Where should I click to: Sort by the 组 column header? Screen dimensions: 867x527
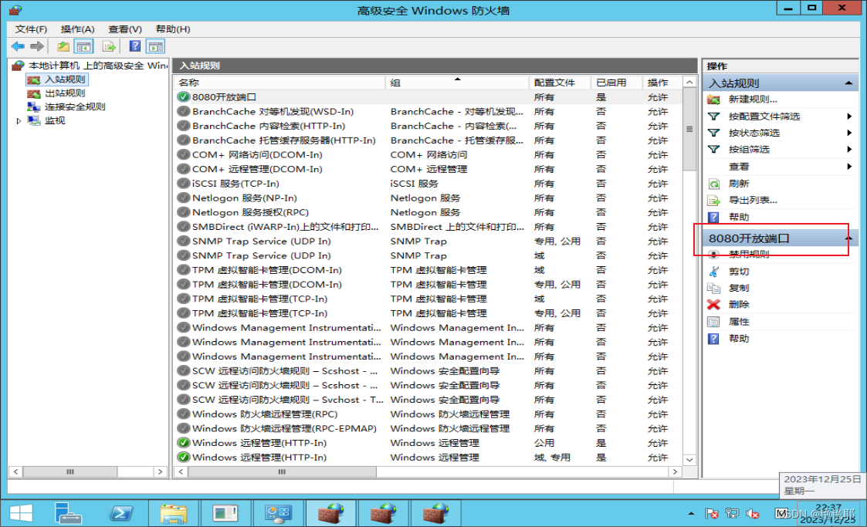(x=457, y=83)
